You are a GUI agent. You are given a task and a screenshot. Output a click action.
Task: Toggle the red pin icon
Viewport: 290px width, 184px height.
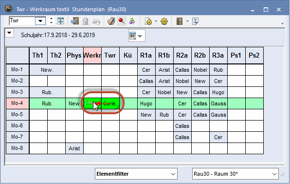122,21
